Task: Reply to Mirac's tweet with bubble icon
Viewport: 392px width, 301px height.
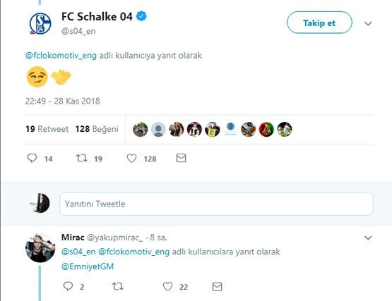Action: (68, 286)
